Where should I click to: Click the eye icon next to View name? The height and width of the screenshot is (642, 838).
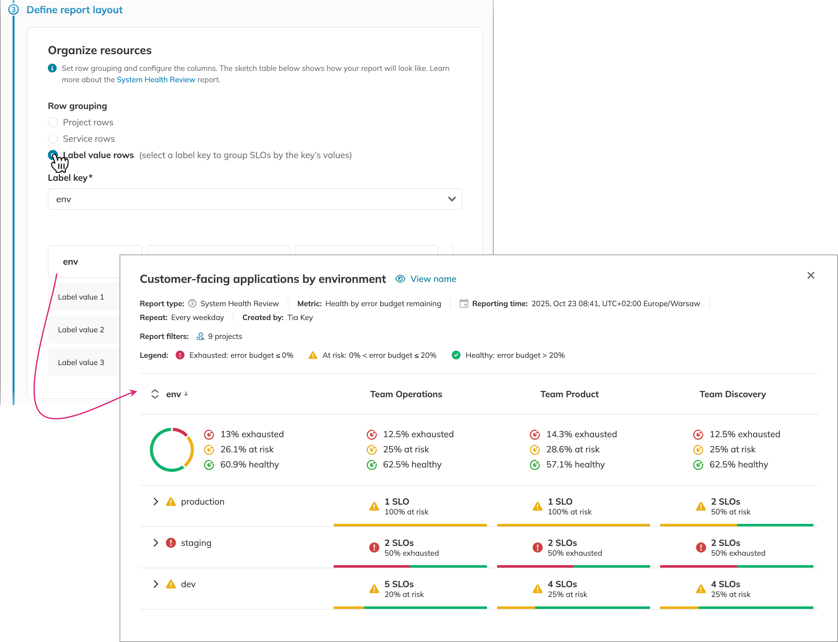pos(400,279)
